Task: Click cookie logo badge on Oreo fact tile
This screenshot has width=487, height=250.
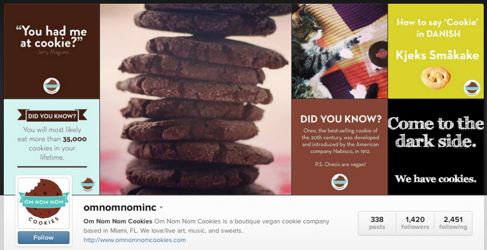Action: pyautogui.click(x=340, y=182)
